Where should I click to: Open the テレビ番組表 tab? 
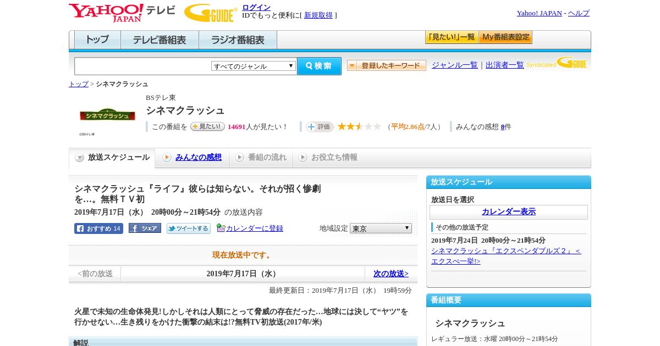click(x=159, y=40)
